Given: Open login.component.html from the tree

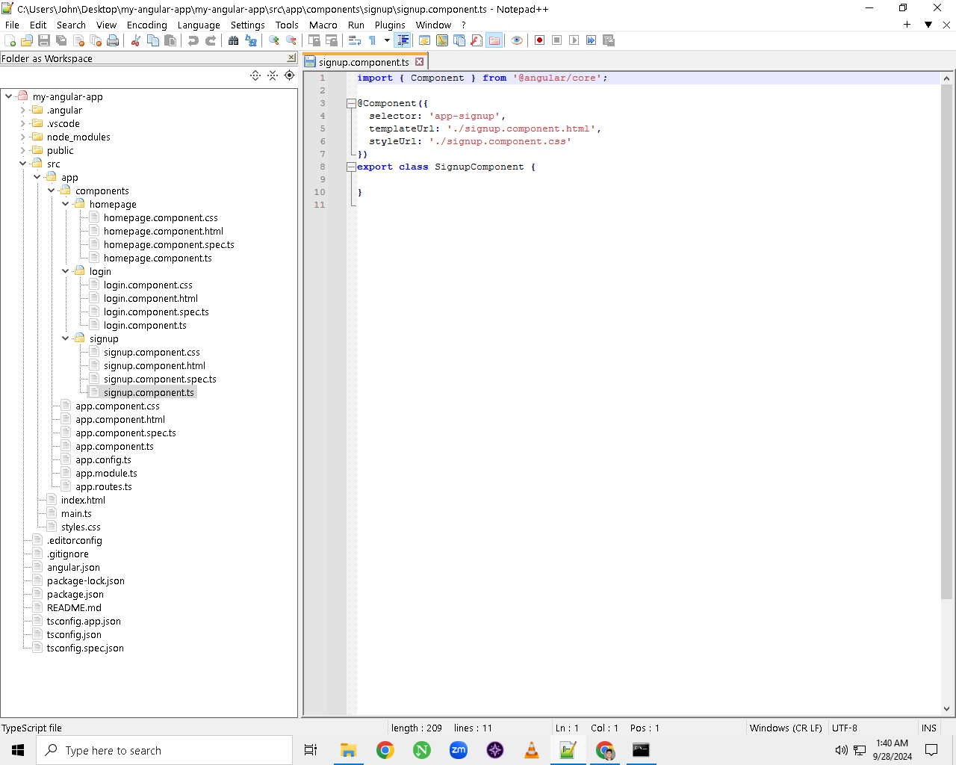Looking at the screenshot, I should 150,298.
